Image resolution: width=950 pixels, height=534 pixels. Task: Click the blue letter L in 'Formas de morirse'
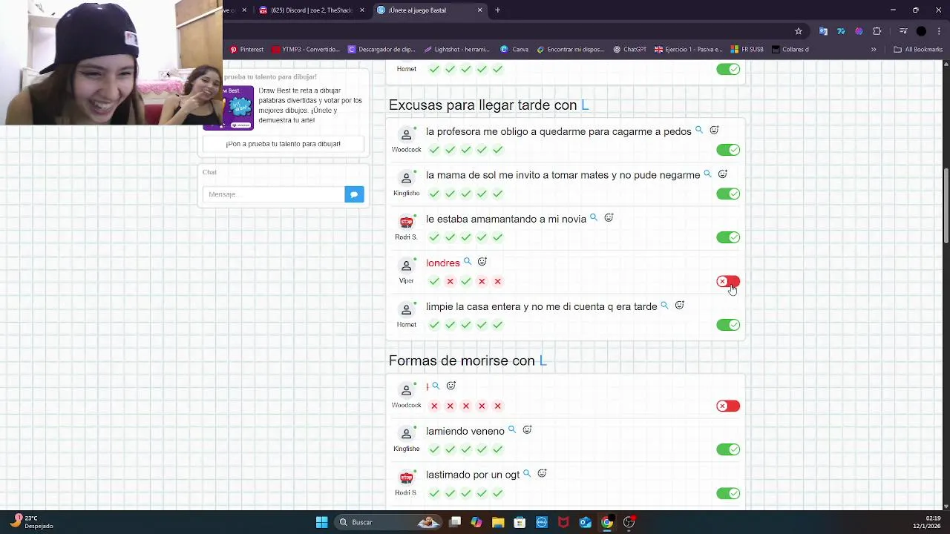543,361
